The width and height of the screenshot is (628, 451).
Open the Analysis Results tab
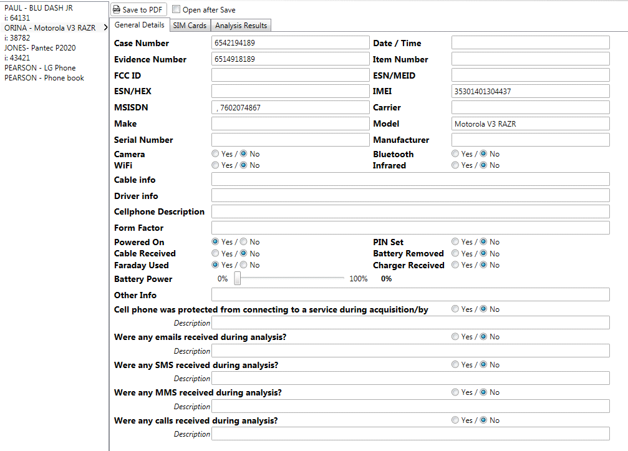pos(241,25)
